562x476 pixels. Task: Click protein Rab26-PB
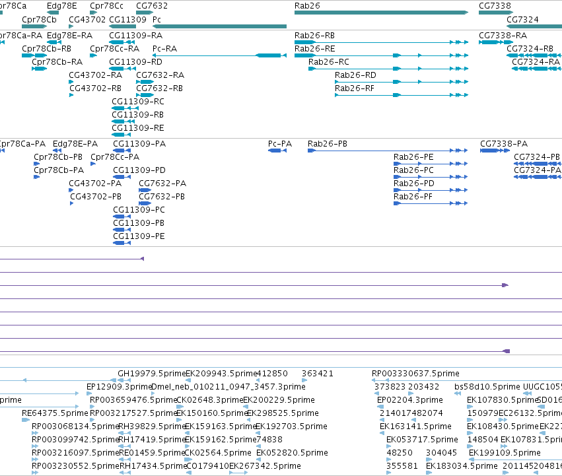tap(328, 144)
